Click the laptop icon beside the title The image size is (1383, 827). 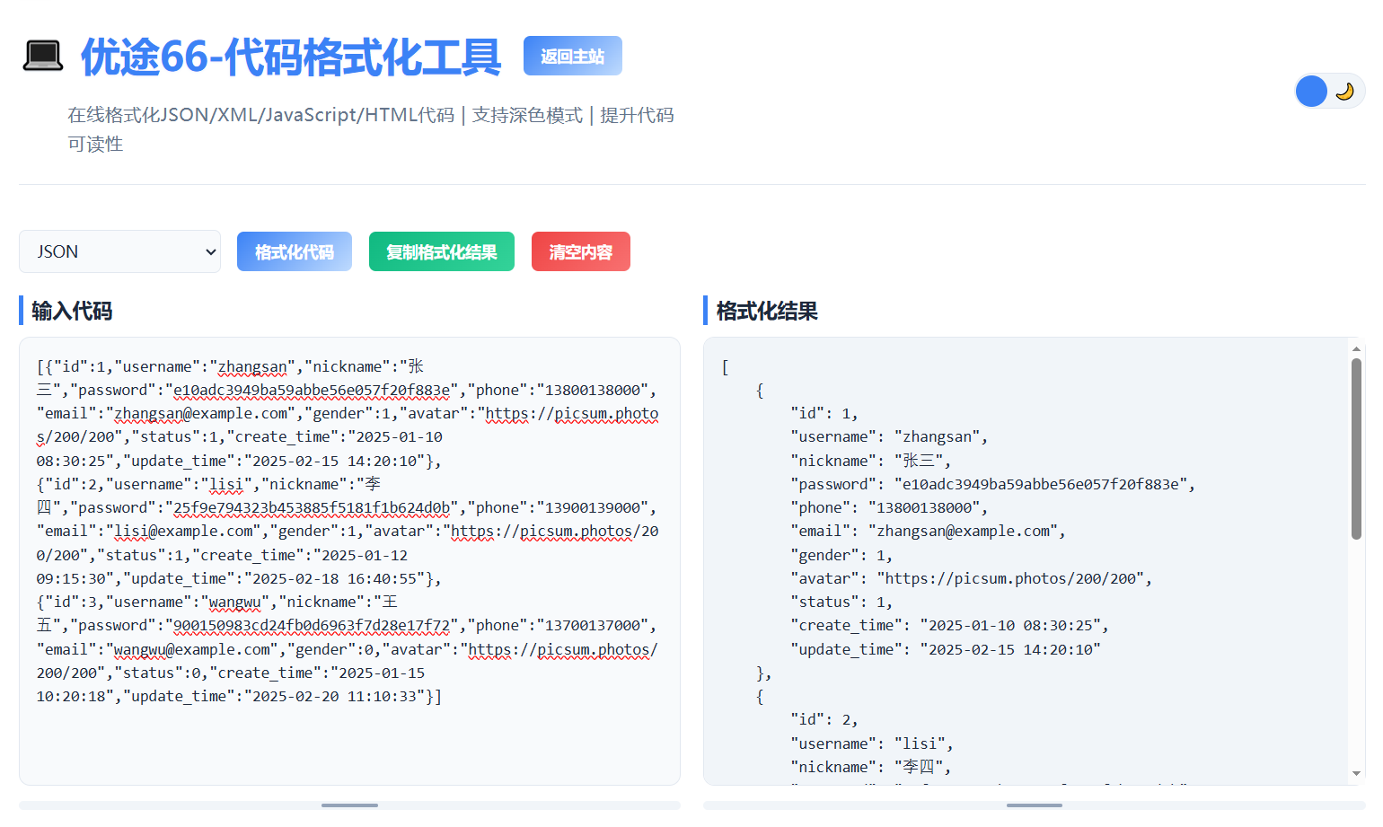[42, 57]
